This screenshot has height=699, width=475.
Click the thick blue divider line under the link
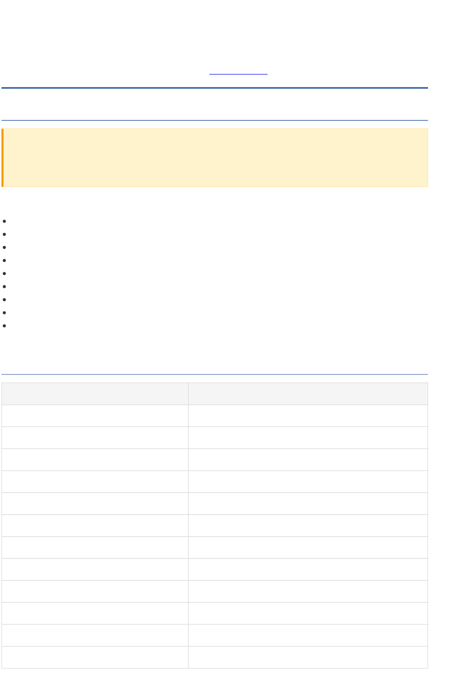(214, 88)
